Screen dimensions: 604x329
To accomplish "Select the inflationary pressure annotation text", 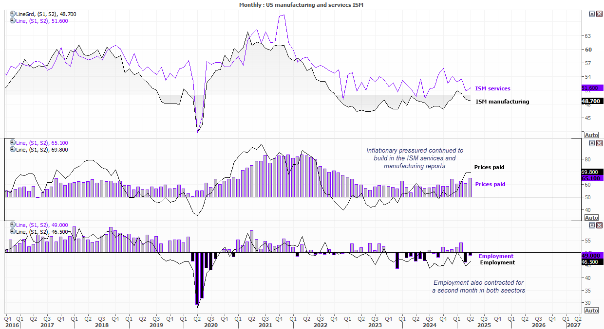I will pos(415,158).
